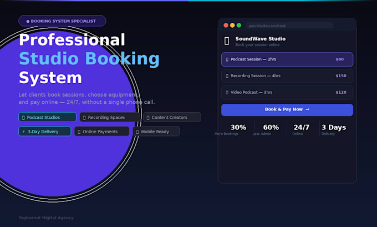Click 'Book your session online' subtitle
This screenshot has height=227, width=377.
[257, 45]
